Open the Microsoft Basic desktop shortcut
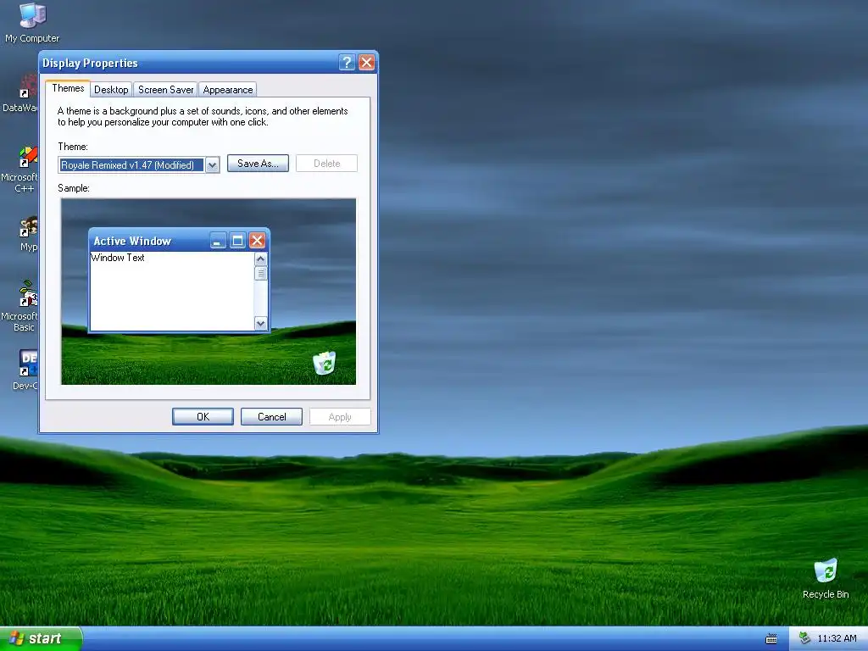 [19, 306]
